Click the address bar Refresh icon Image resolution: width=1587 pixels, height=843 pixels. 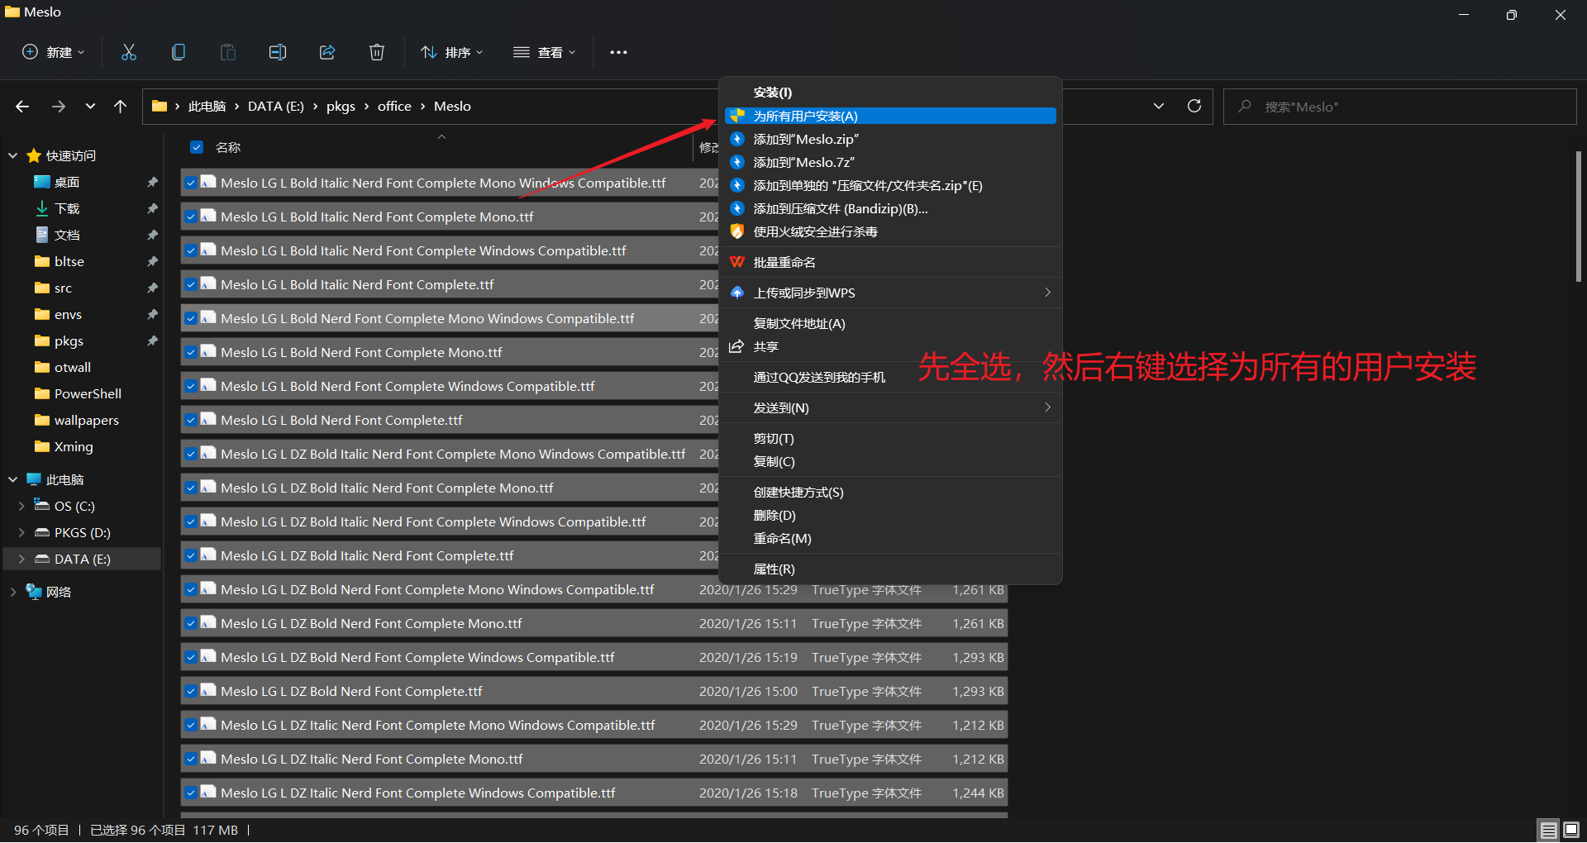pyautogui.click(x=1194, y=106)
